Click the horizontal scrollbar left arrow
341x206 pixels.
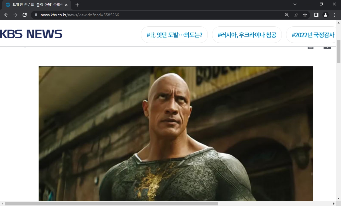(x=2, y=204)
